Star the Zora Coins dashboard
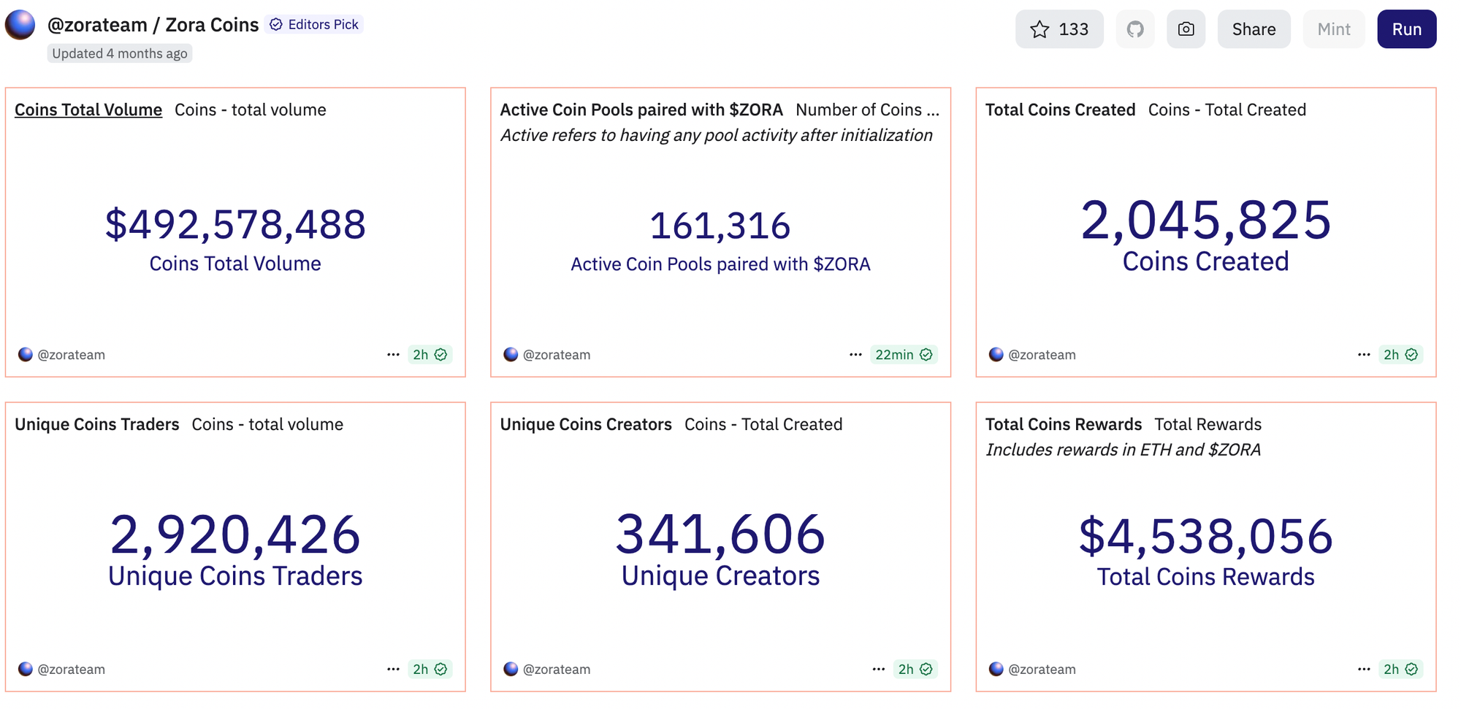 [x=1058, y=29]
